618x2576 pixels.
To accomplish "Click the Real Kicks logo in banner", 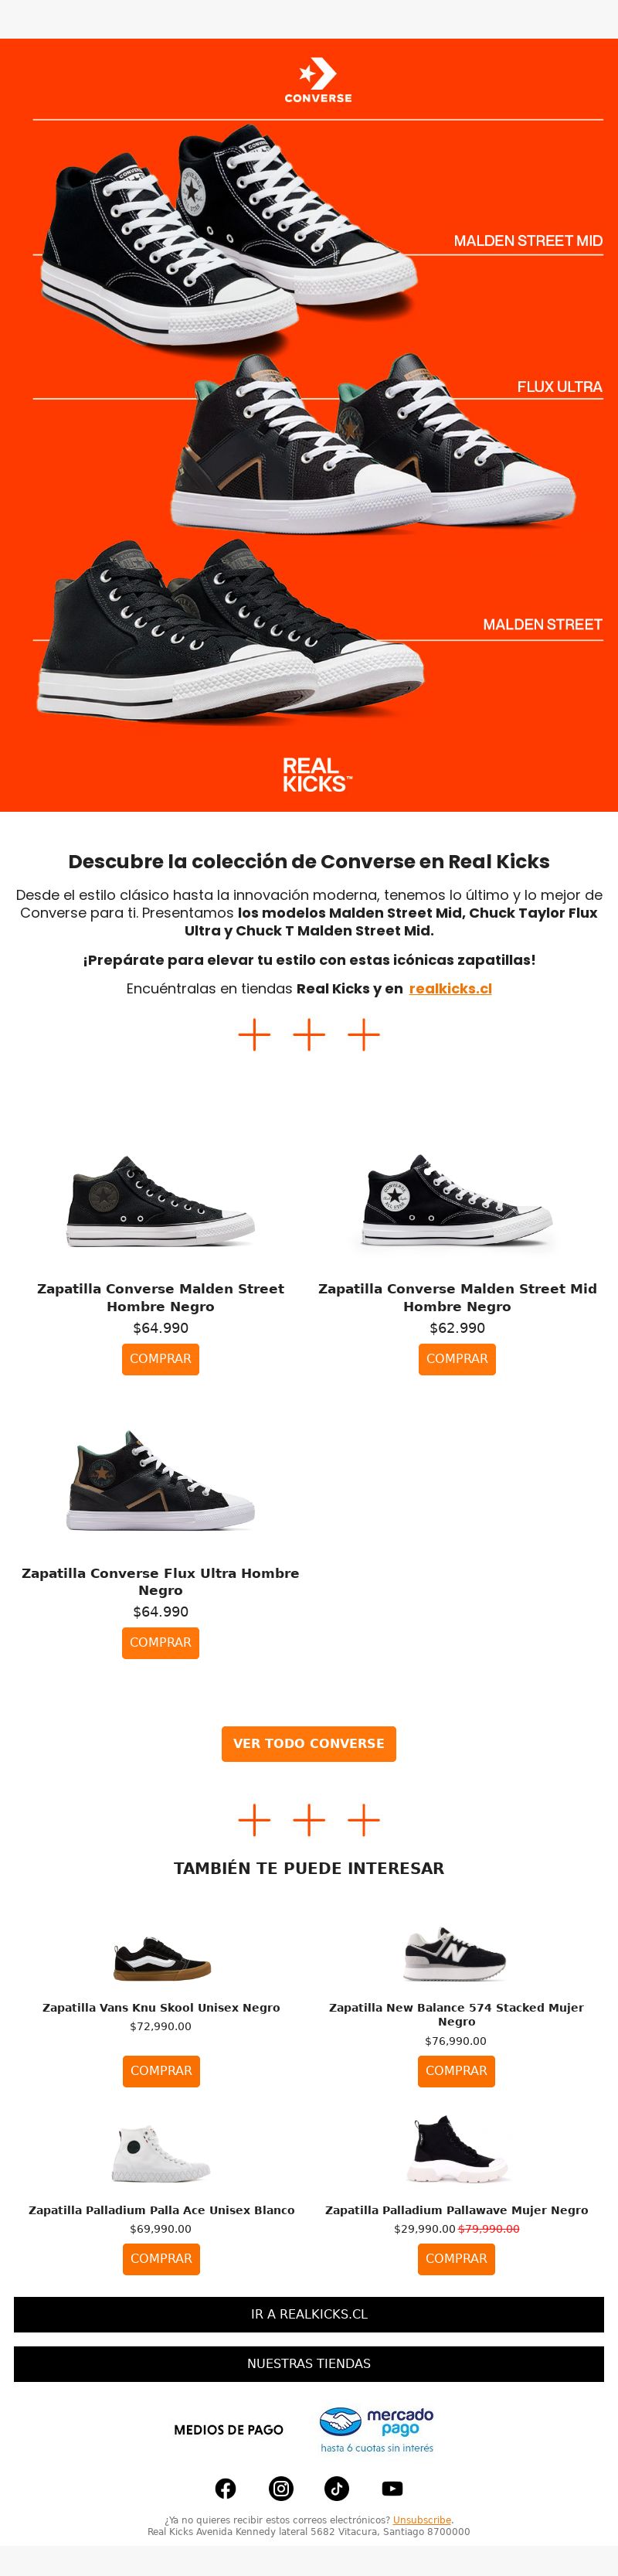I will [317, 775].
